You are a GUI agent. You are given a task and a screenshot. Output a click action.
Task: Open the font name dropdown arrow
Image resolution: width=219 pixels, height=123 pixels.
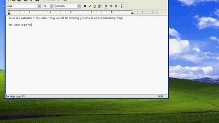(x=39, y=6)
